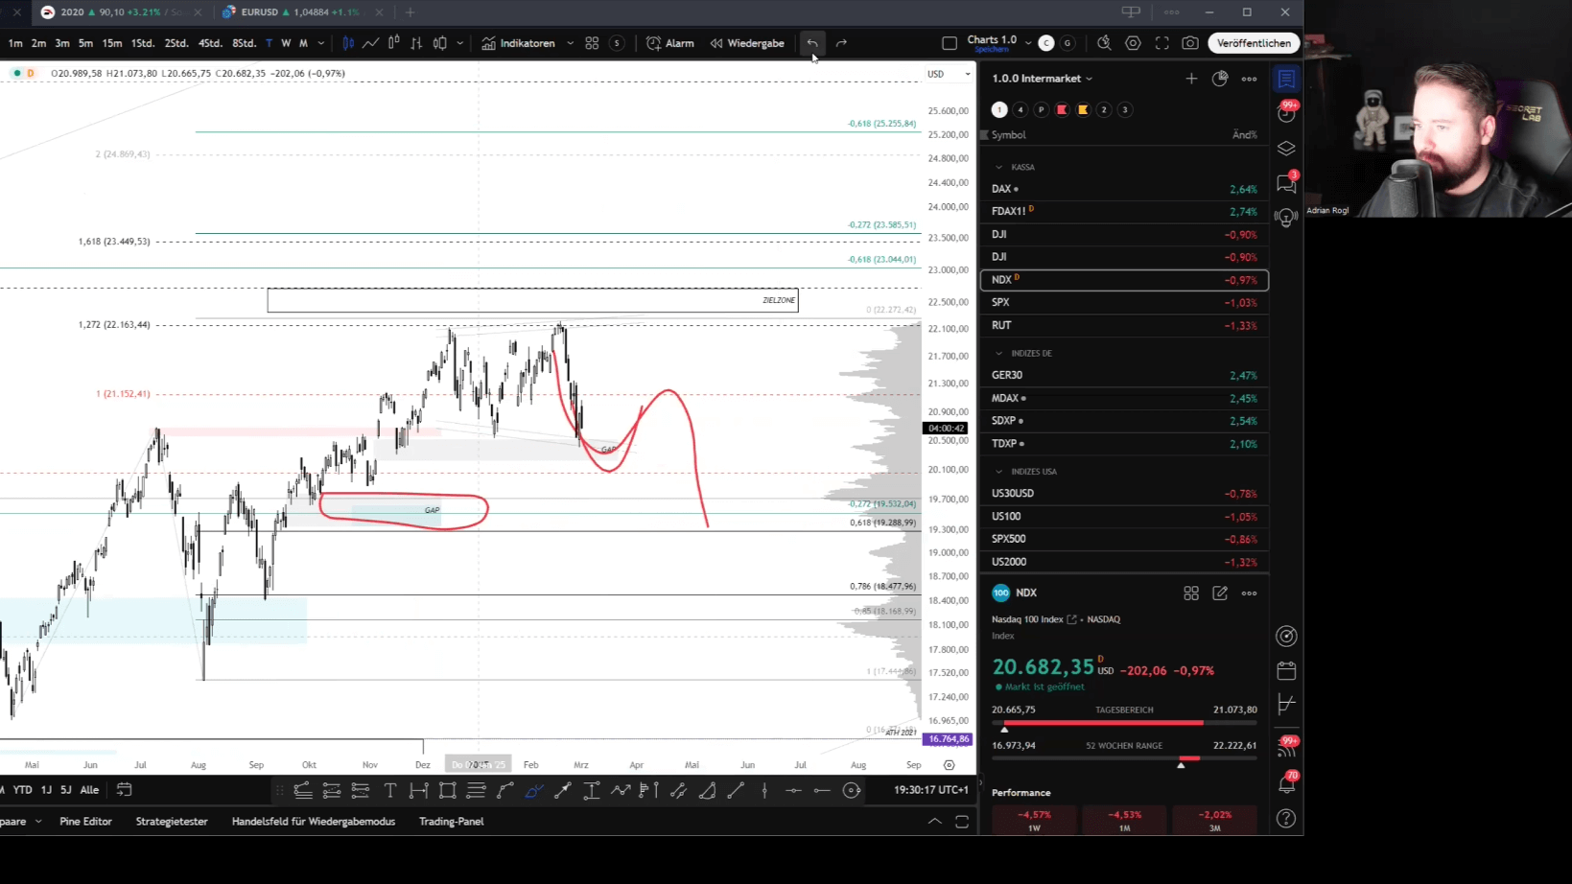Collapse the KASSA section

(x=998, y=167)
